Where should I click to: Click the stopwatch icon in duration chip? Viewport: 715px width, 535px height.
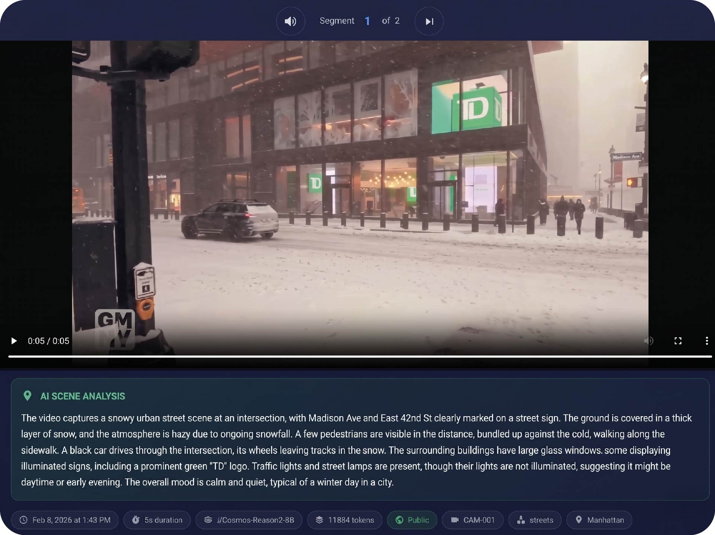pyautogui.click(x=136, y=520)
